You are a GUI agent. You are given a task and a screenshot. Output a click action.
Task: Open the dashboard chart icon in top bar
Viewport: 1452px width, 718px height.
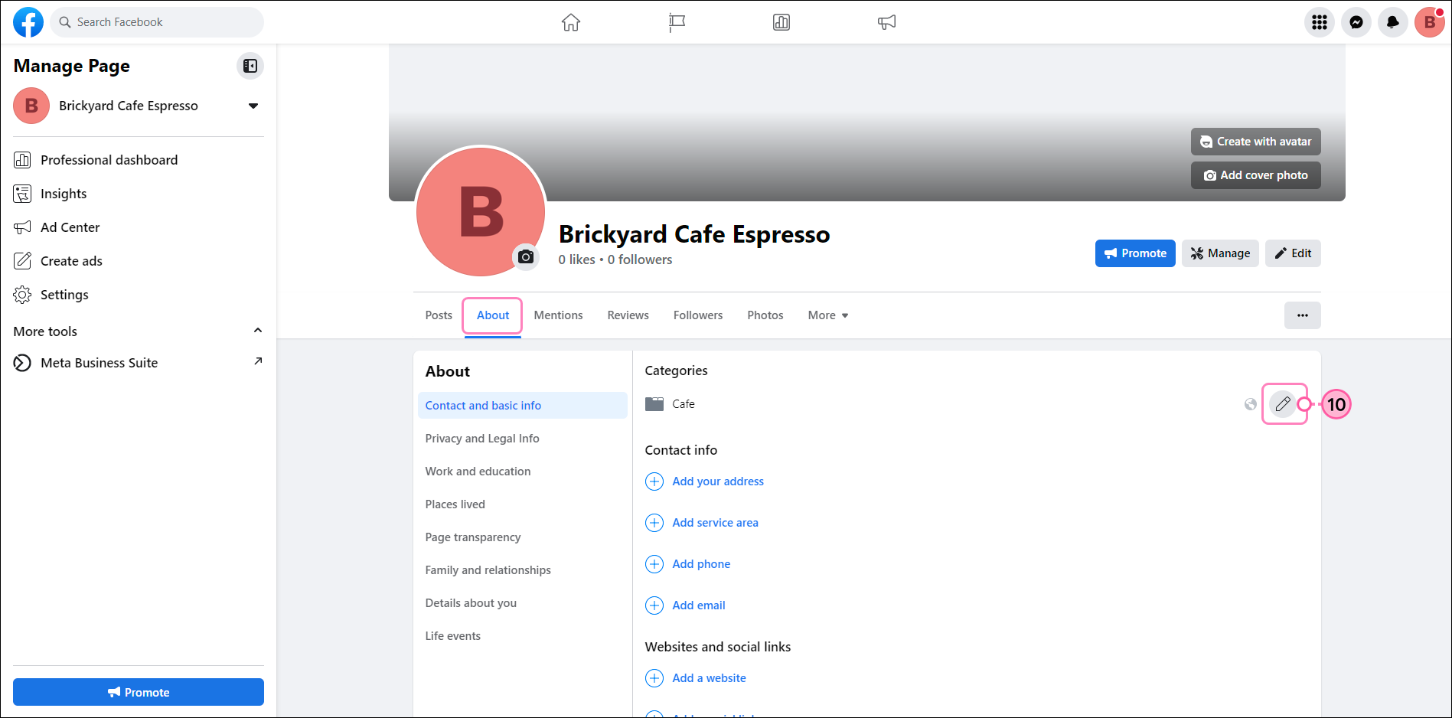[x=781, y=22]
